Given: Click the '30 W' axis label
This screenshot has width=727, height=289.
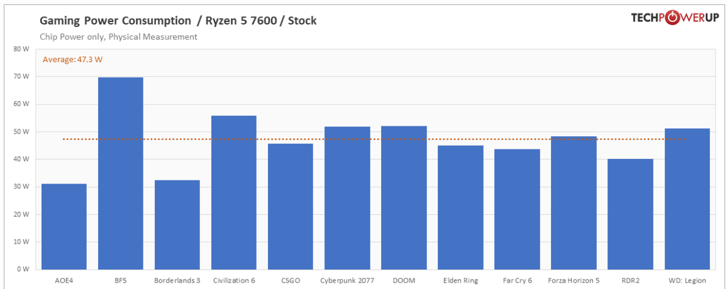Looking at the screenshot, I should point(21,187).
